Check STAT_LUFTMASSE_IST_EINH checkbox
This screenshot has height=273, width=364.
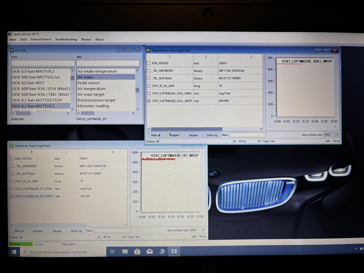coord(12,189)
